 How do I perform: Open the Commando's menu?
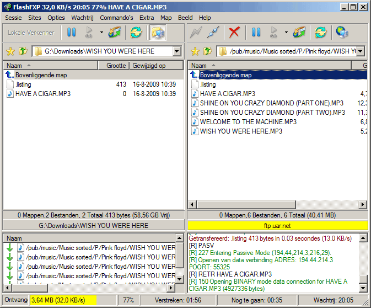116,18
